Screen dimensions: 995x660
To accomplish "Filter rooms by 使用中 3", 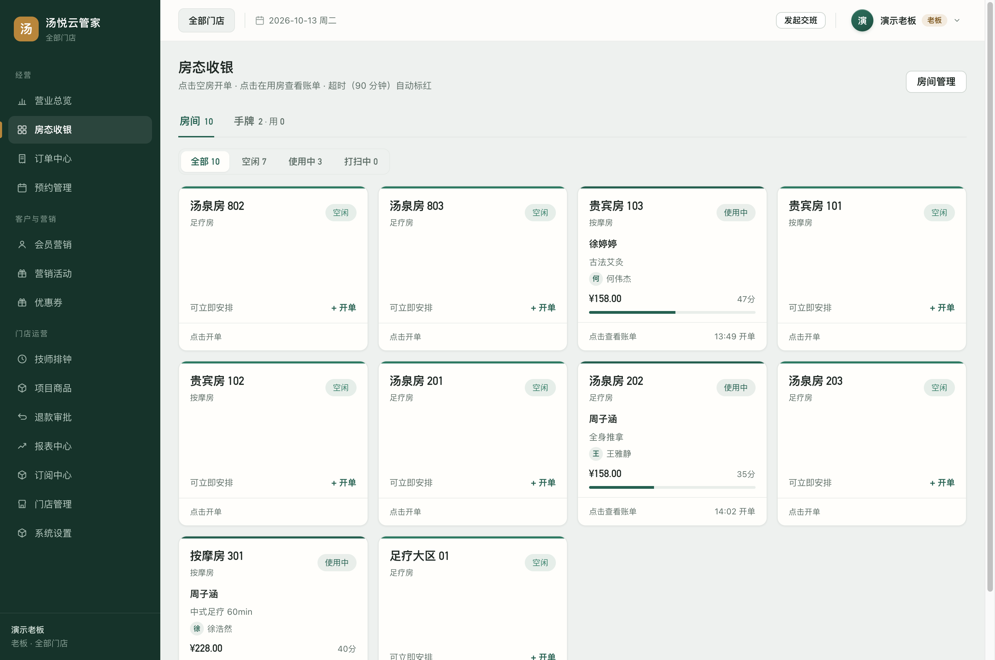I will 305,162.
